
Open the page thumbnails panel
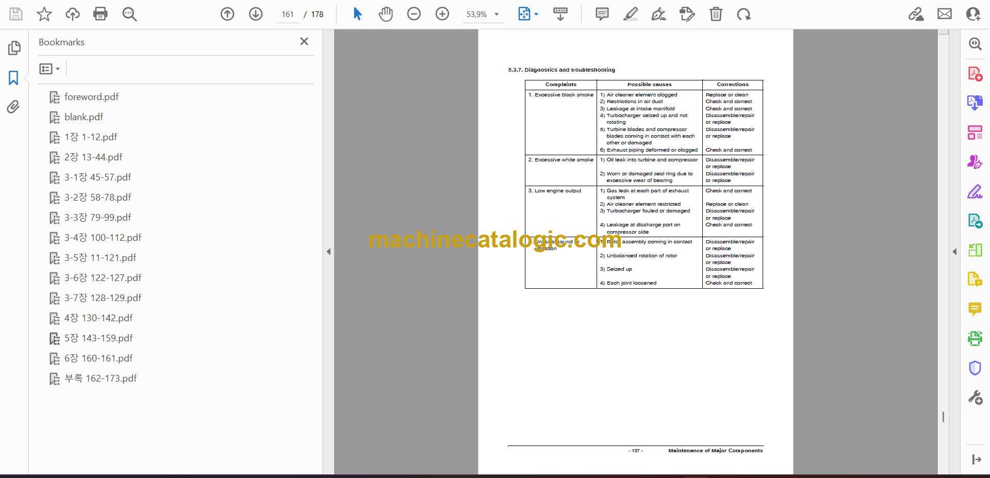(x=14, y=48)
